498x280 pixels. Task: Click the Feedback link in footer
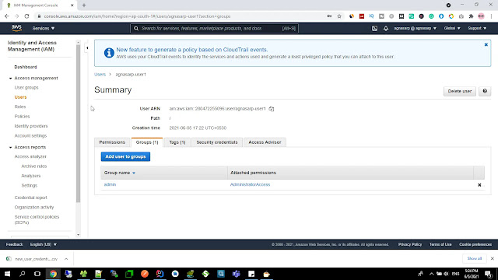[x=14, y=244]
